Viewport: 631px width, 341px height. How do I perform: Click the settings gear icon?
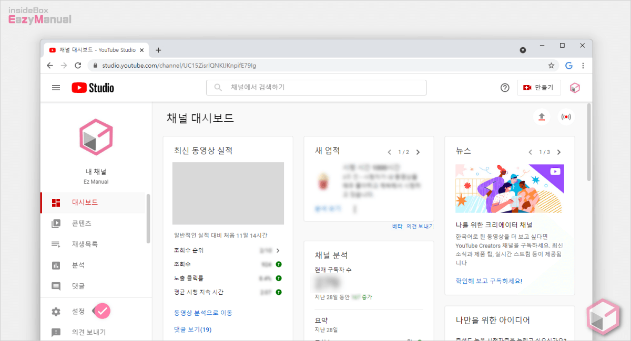tap(56, 312)
